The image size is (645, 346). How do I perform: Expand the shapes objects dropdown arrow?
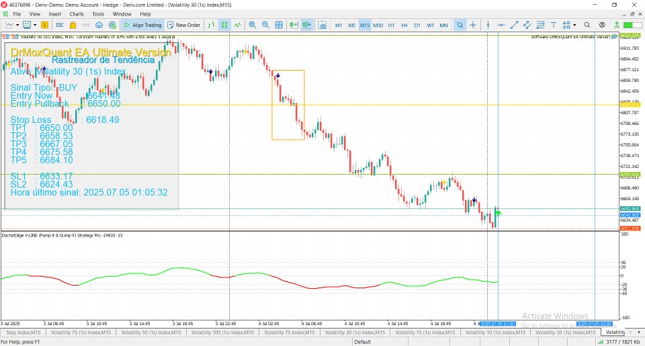[574, 25]
